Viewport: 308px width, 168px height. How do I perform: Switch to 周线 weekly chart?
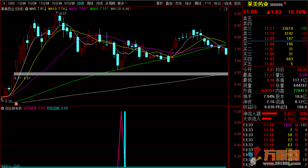pyautogui.click(x=90, y=3)
